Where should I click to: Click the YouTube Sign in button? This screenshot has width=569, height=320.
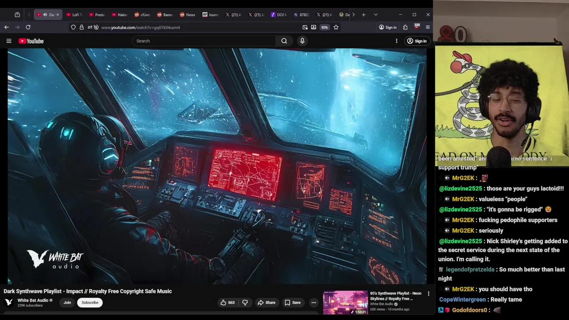(417, 41)
